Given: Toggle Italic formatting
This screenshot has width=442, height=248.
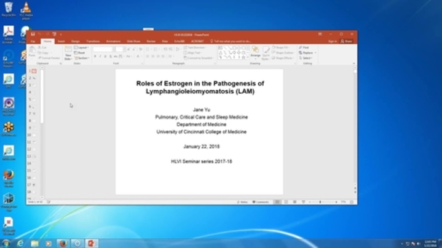Looking at the screenshot, I should (100, 56).
